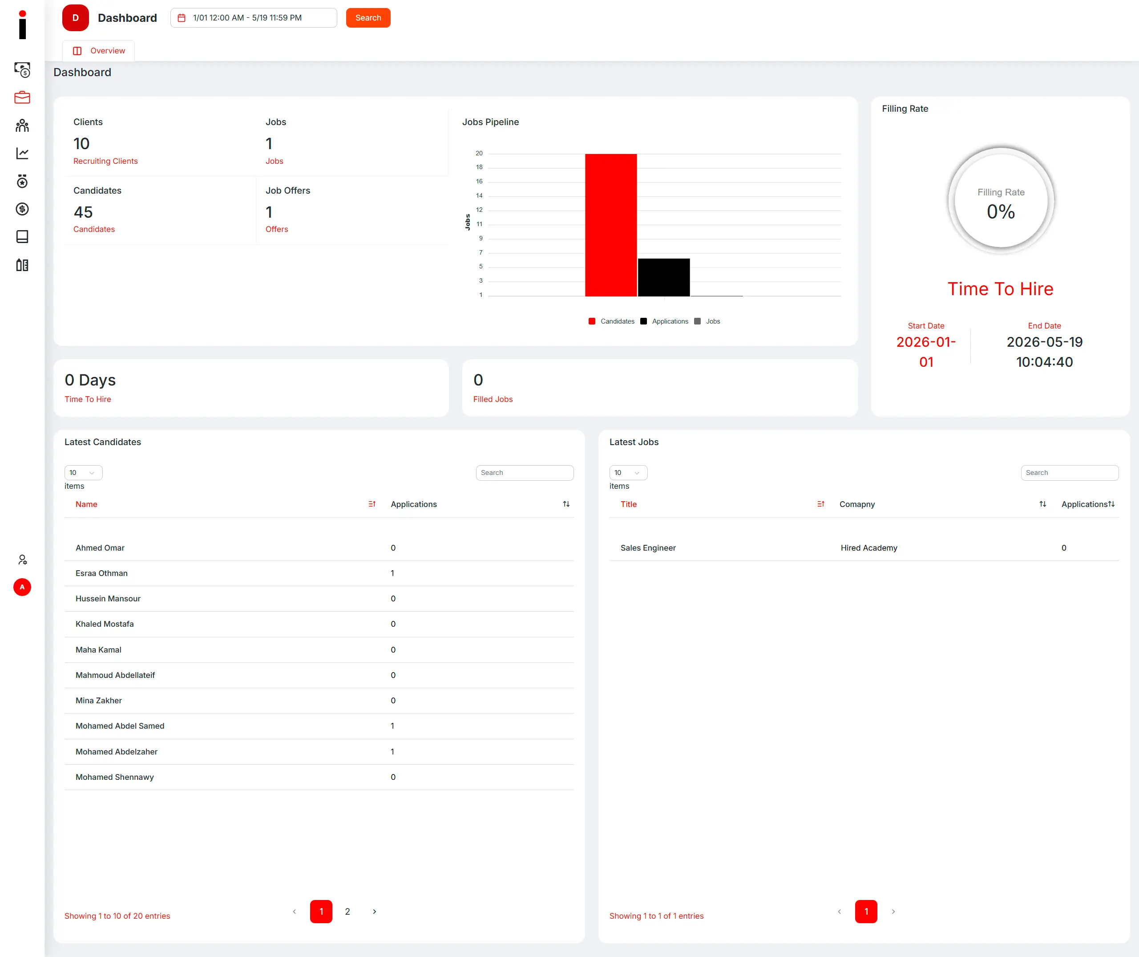1139x957 pixels.
Task: Open the book sidebar icon
Action: [x=22, y=236]
